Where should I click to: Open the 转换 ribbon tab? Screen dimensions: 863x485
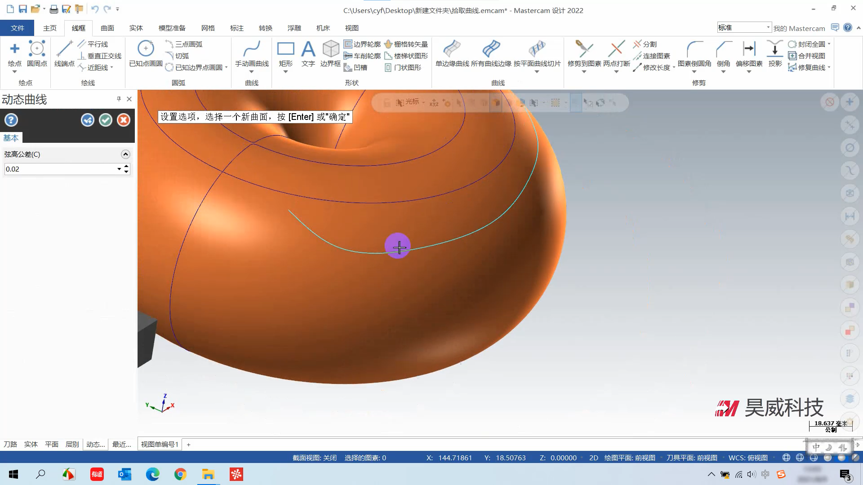pyautogui.click(x=265, y=28)
